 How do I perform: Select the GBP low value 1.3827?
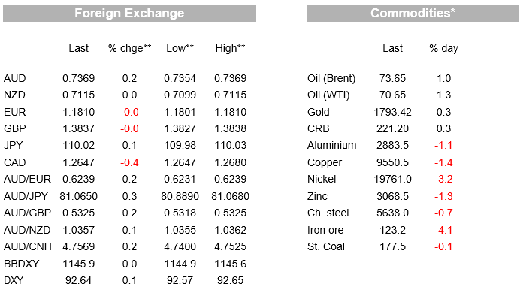coord(180,128)
